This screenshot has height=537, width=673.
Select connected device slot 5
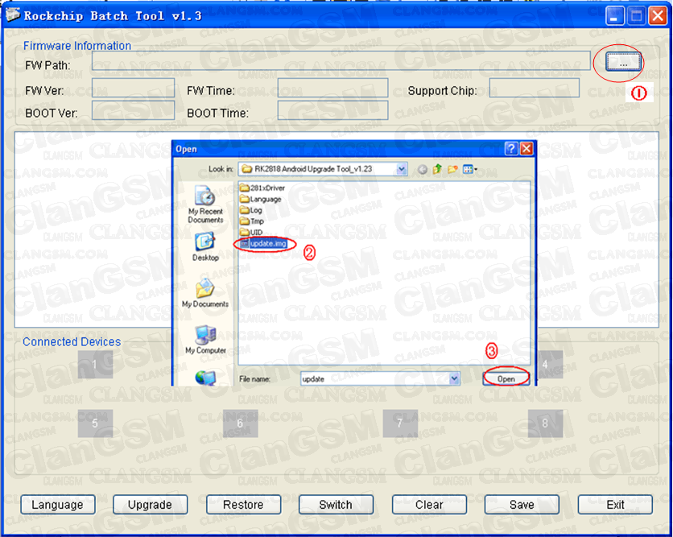95,423
